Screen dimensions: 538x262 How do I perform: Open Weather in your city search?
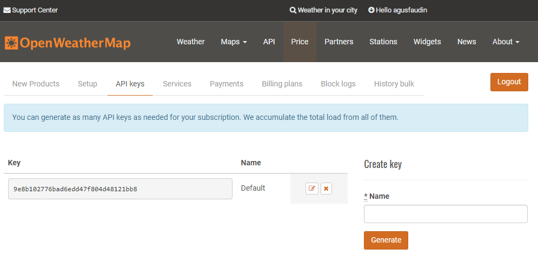[323, 10]
